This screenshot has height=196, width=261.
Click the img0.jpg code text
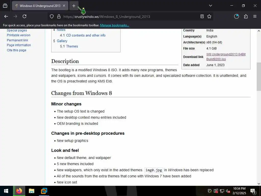pyautogui.click(x=153, y=170)
